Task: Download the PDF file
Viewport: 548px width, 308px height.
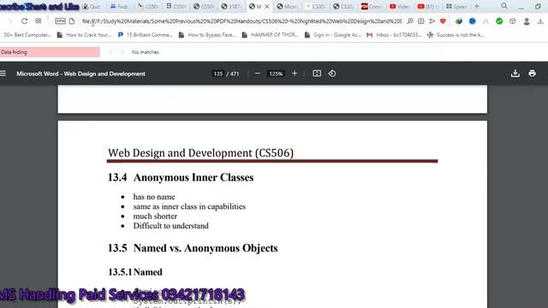Action: 515,74
